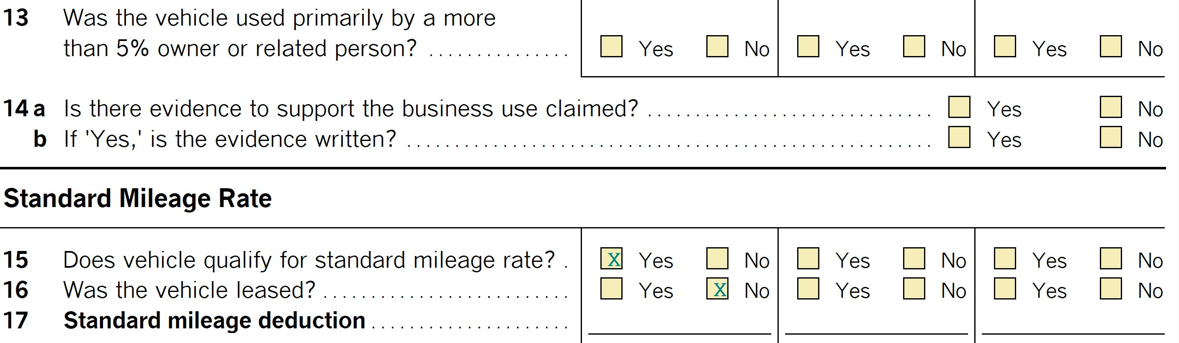
Task: Check Yes for line 13, third vehicle column
Action: tap(1005, 47)
